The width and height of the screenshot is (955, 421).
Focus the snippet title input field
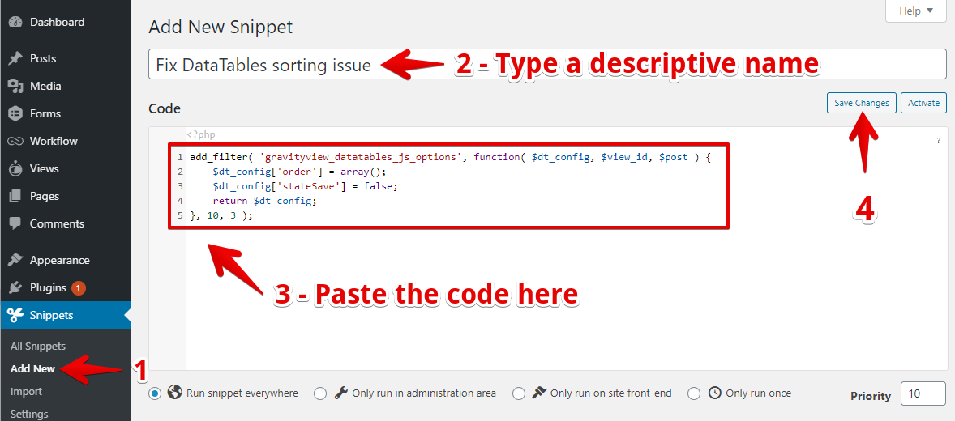coord(547,65)
